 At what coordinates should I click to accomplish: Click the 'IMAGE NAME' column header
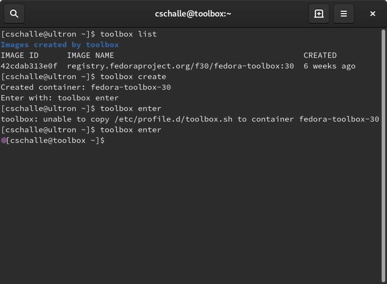[x=91, y=55]
